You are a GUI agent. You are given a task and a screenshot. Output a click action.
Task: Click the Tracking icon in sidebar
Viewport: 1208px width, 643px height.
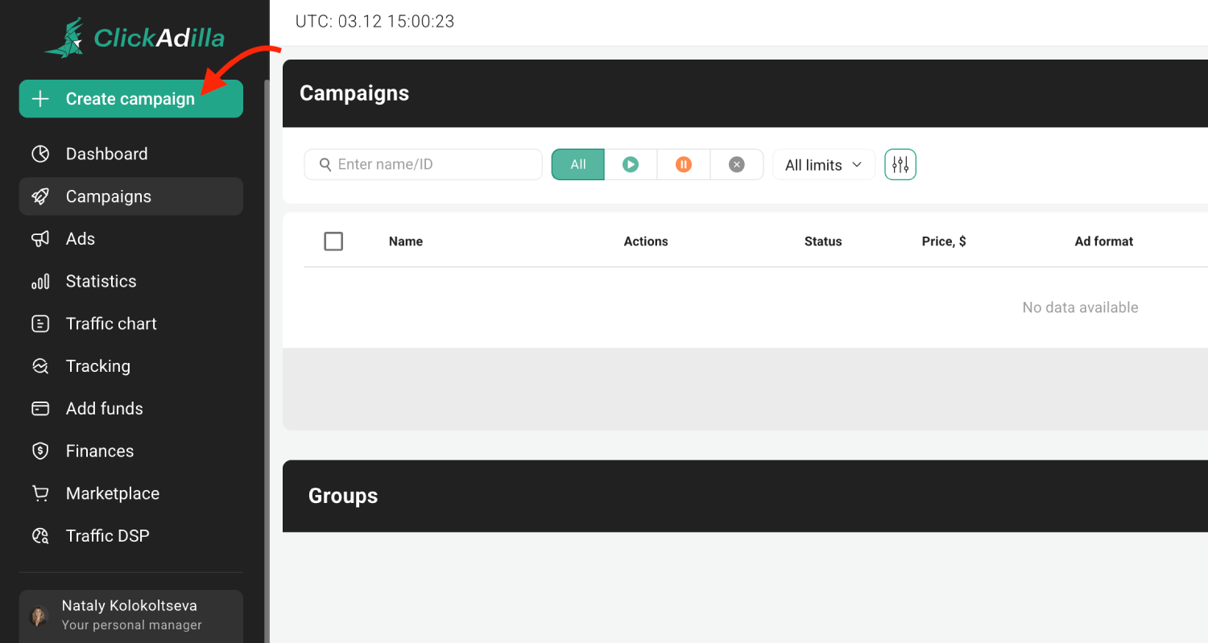coord(40,366)
